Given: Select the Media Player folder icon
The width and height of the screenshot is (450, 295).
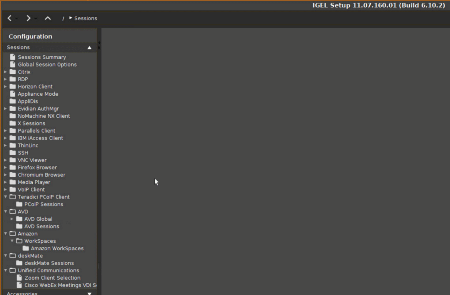Looking at the screenshot, I should pos(13,182).
